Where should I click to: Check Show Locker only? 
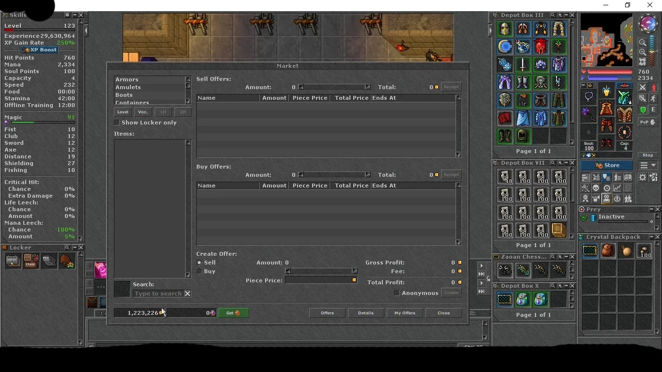pos(116,123)
